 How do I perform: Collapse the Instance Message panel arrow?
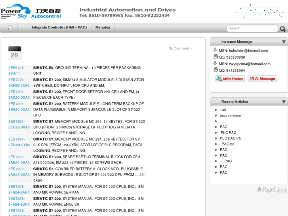click(x=284, y=42)
